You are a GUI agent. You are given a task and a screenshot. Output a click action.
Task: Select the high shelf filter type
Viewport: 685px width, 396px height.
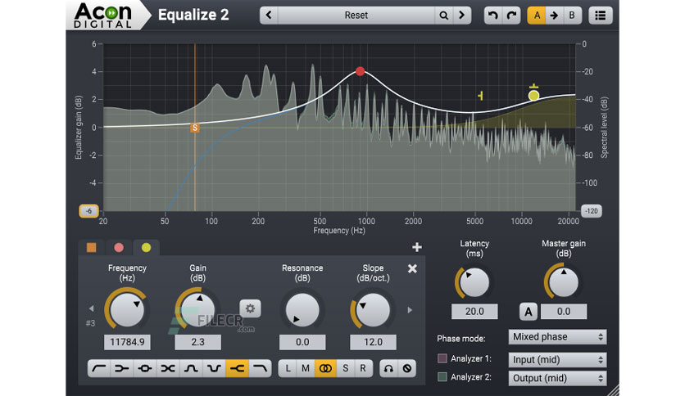238,368
